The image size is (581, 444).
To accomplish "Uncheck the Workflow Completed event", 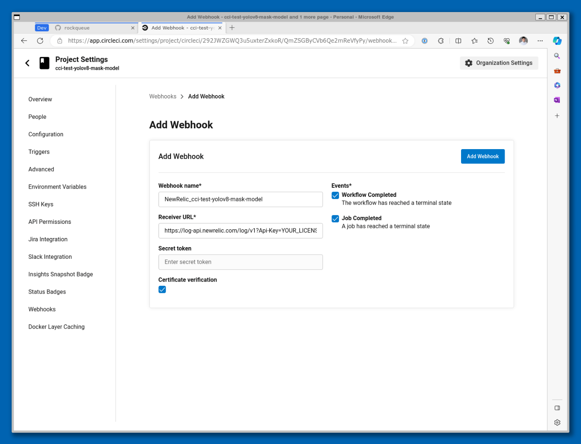I will (335, 195).
